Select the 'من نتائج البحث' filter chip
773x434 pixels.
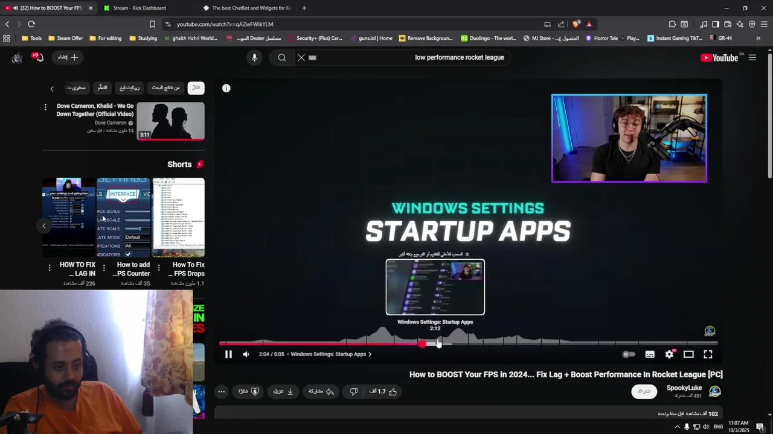pyautogui.click(x=165, y=88)
